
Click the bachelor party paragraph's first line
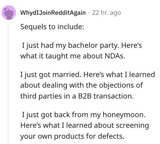pos(82,45)
